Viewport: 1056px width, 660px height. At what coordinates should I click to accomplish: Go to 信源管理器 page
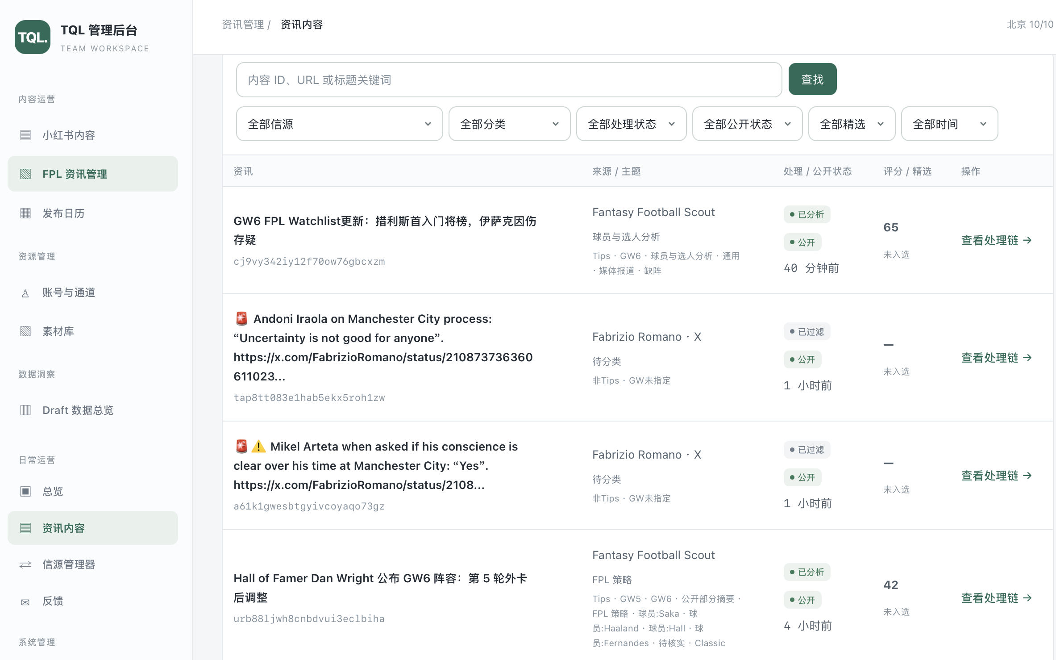93,564
